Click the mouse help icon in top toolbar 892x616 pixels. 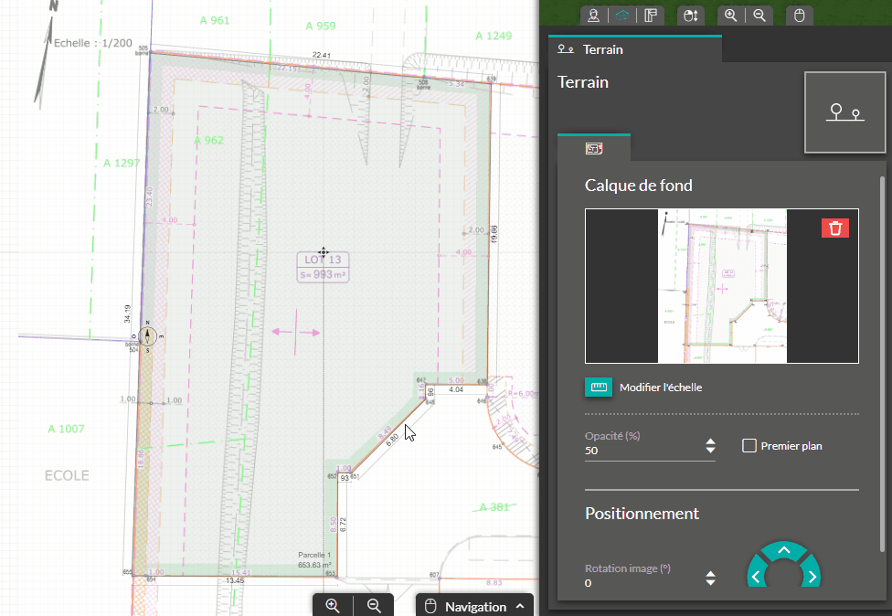point(800,15)
